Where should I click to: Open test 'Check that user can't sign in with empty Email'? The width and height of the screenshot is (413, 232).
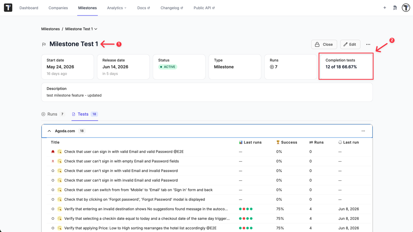(121, 161)
